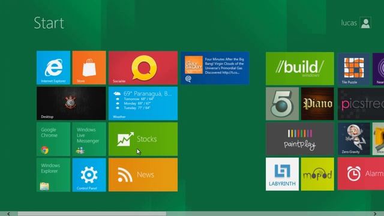The image size is (384, 216).
Task: Click the horizontal scrollbar thumb
Action: coord(92,214)
